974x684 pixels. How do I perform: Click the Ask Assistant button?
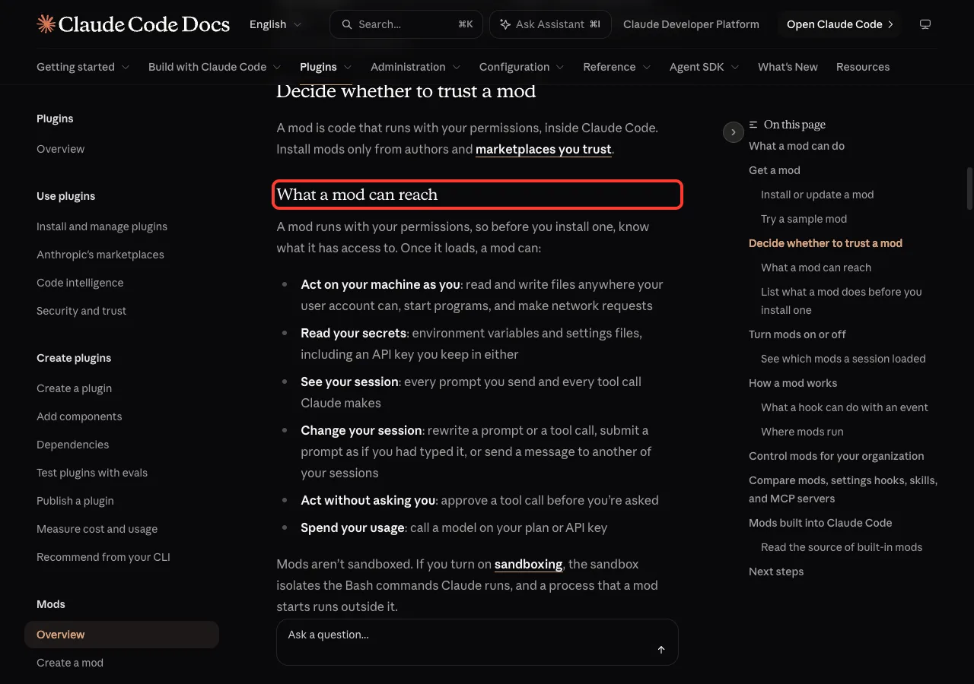(550, 24)
